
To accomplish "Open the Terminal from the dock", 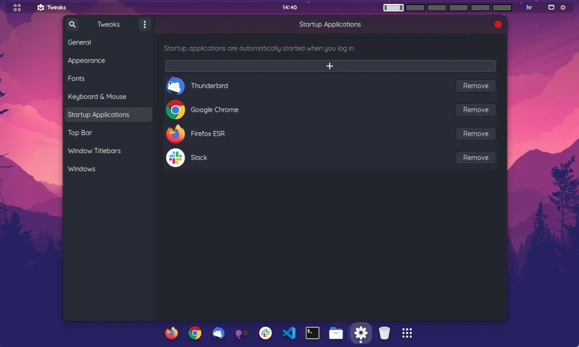I will 313,333.
